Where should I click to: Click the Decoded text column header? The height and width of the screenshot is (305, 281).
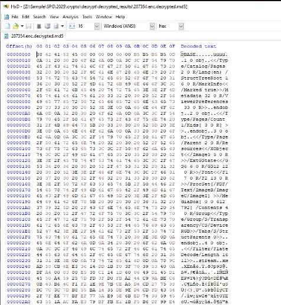(198, 47)
